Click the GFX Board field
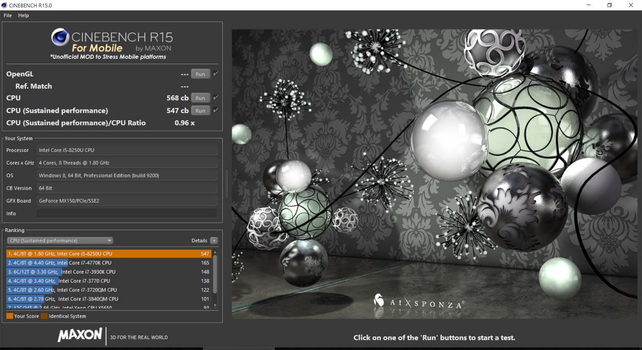Screen dimensions: 642x350 [x=127, y=201]
